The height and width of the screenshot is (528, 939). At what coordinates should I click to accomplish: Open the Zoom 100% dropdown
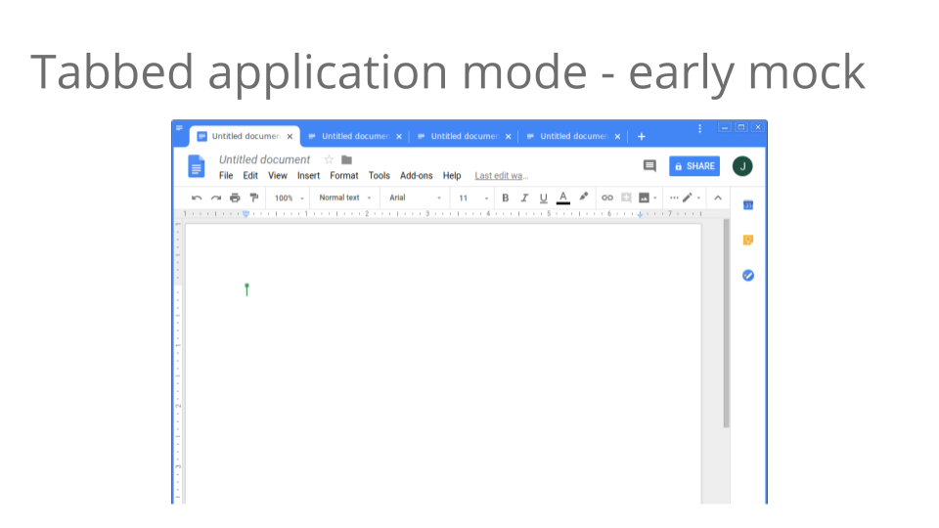[290, 198]
